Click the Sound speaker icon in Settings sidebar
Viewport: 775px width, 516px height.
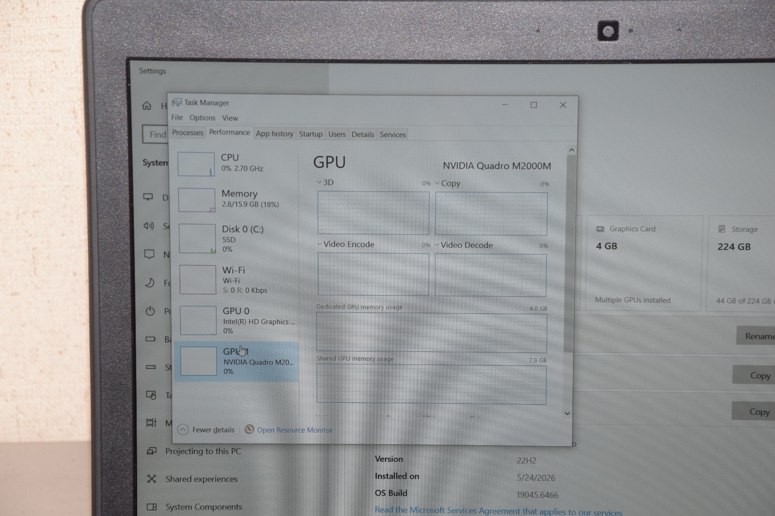pyautogui.click(x=149, y=226)
